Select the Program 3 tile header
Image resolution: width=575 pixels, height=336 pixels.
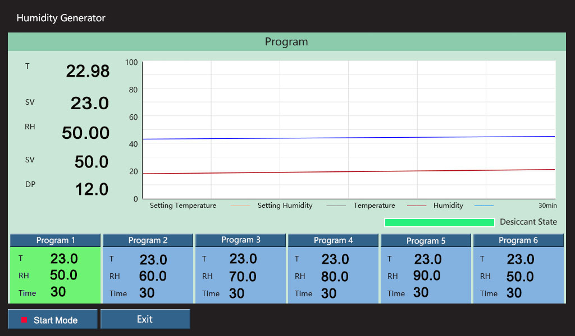(x=240, y=240)
